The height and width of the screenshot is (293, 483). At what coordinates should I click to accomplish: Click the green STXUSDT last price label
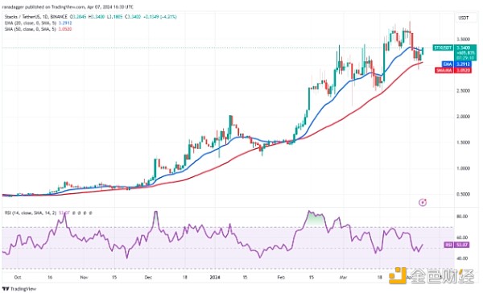tap(443, 47)
